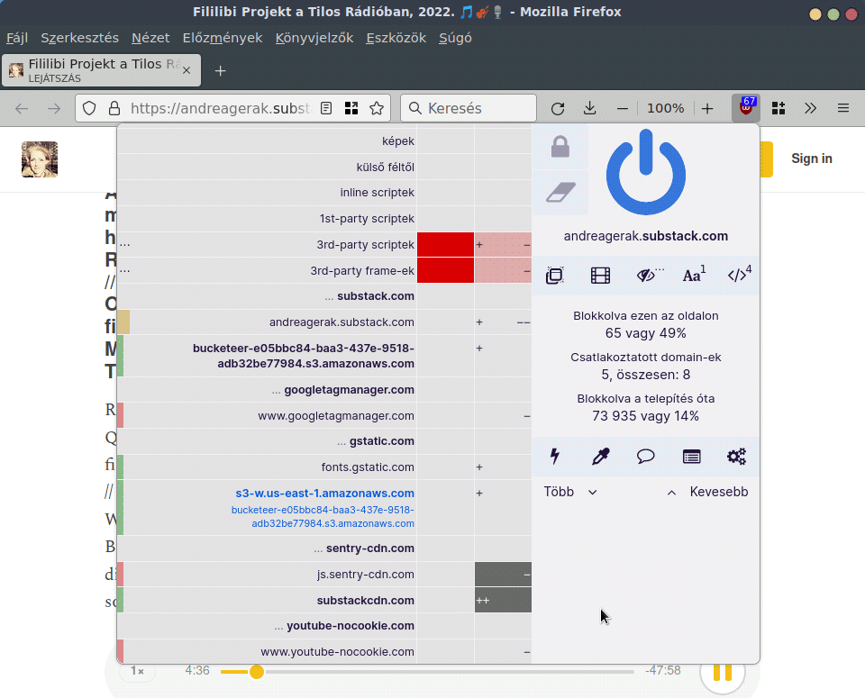Click the address bar URL
The width and height of the screenshot is (865, 698).
[222, 108]
